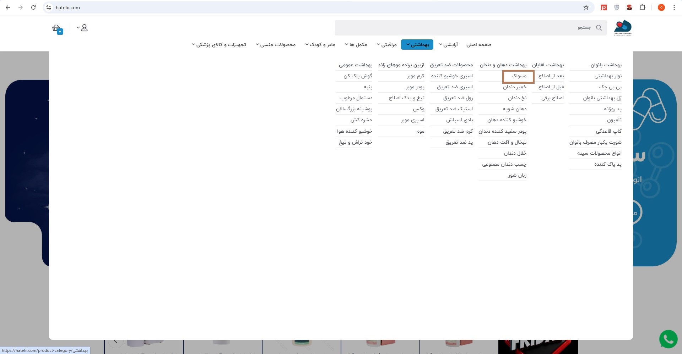Click the user account icon

tap(84, 28)
